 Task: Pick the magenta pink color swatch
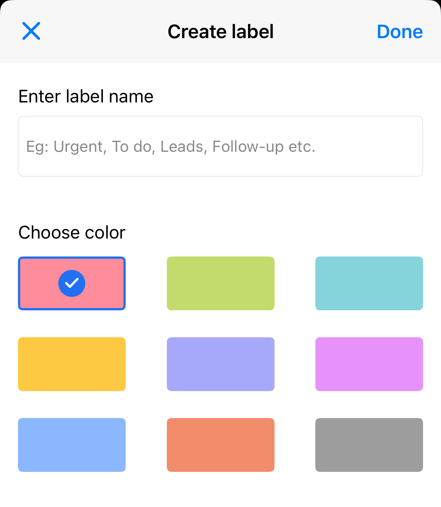coord(369,364)
